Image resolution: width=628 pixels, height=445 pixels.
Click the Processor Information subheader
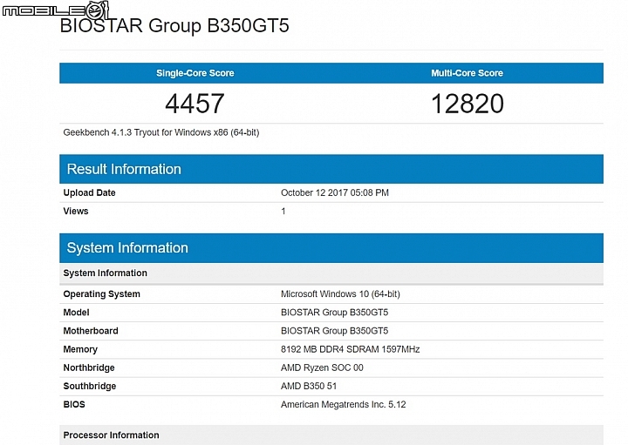tap(331, 435)
